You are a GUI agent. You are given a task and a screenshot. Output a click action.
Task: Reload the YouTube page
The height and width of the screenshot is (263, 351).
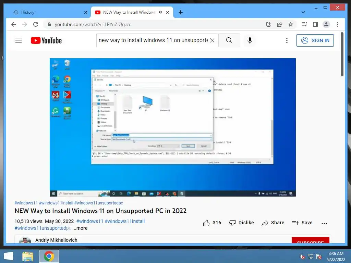[x=36, y=24]
